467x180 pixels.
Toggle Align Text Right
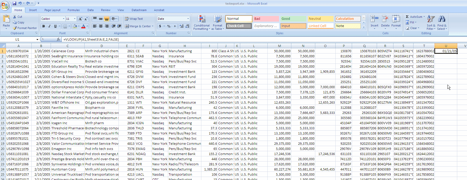[x=107, y=26]
